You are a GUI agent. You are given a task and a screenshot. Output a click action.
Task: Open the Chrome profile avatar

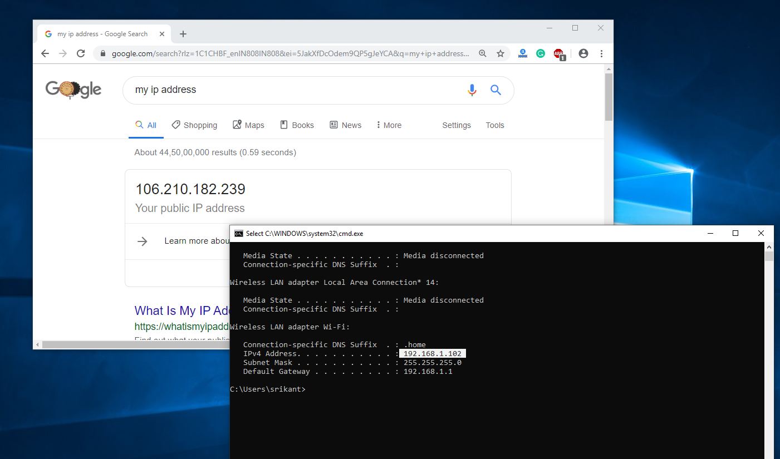[x=583, y=53]
